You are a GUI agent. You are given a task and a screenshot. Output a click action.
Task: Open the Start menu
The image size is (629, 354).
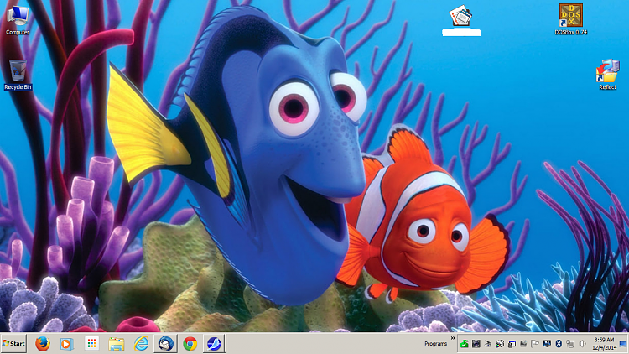(13, 344)
